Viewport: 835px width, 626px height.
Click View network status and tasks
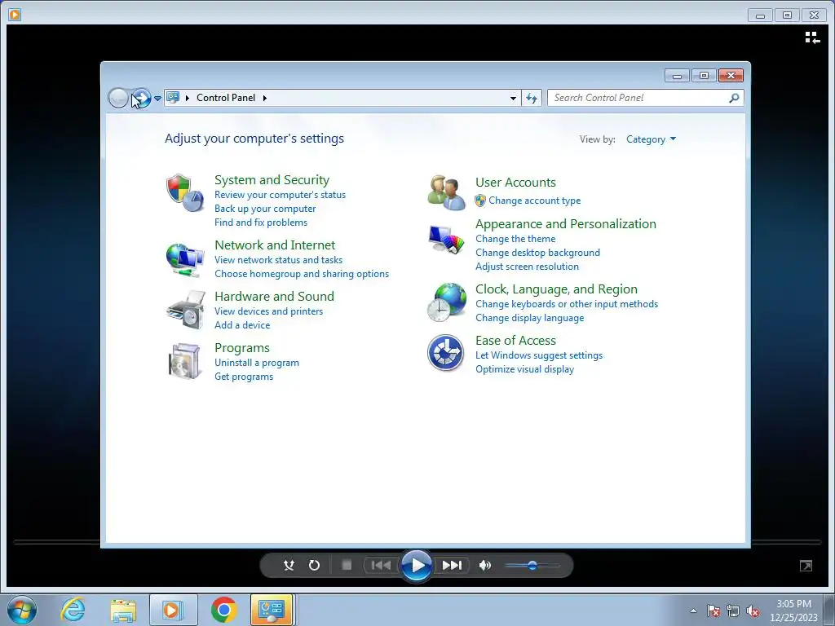tap(279, 260)
